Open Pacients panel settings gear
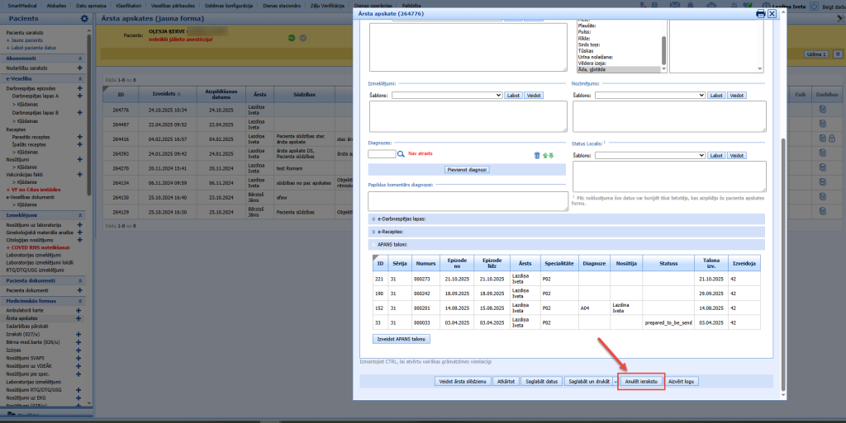The height and width of the screenshot is (423, 846). pos(84,18)
